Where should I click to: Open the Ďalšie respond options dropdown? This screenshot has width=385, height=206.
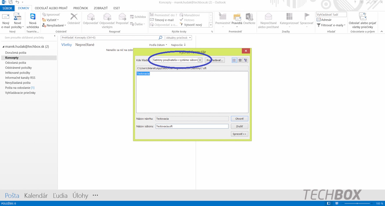click(x=137, y=24)
